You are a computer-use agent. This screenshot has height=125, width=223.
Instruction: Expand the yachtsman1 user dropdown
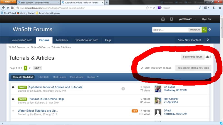point(187,19)
